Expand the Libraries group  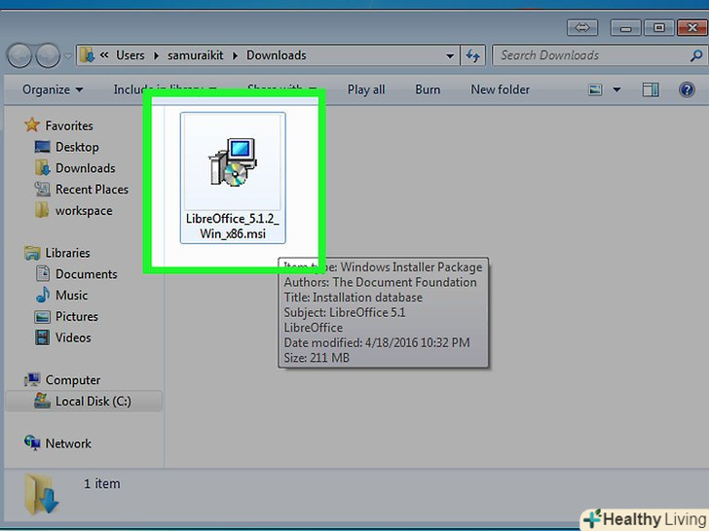[x=67, y=253]
